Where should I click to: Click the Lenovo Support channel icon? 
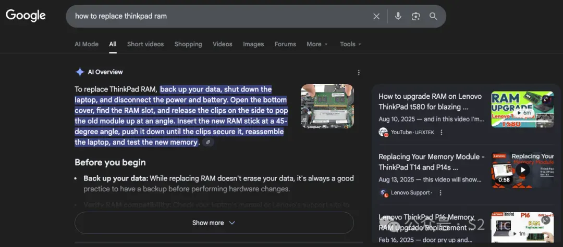coord(384,192)
